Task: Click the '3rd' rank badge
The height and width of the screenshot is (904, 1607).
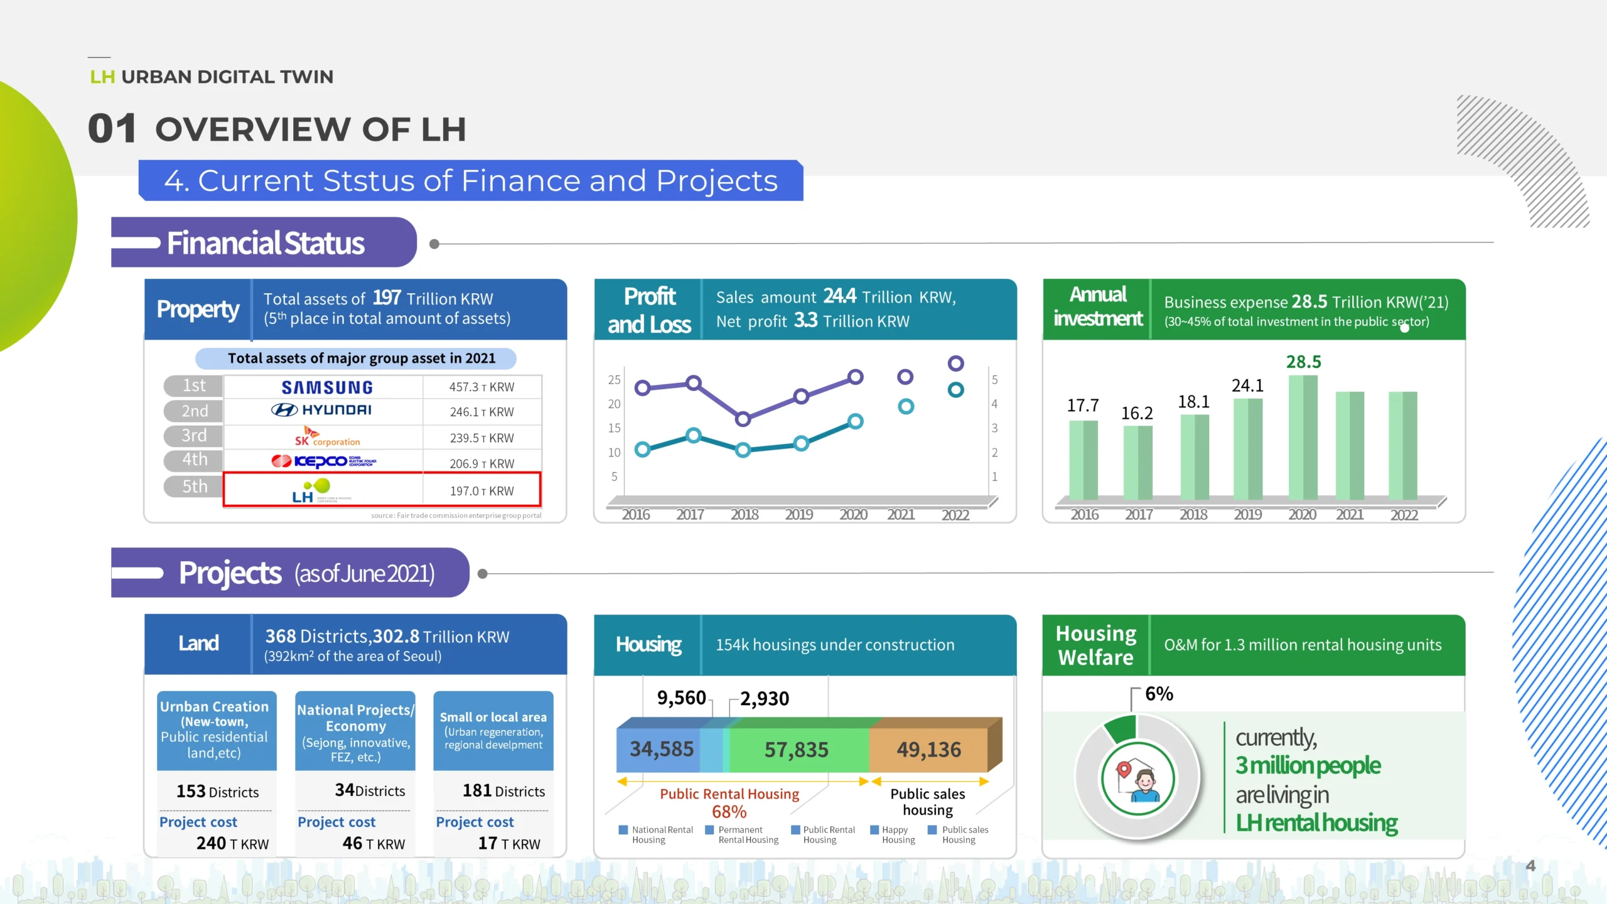Action: click(x=193, y=435)
